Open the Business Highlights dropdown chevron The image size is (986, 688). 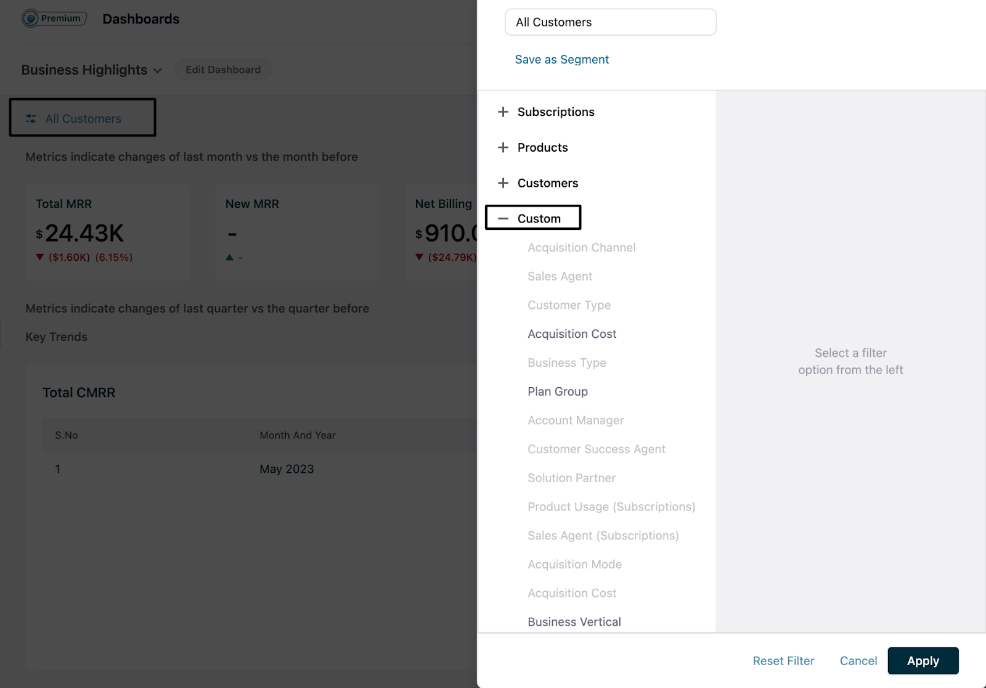pyautogui.click(x=158, y=70)
